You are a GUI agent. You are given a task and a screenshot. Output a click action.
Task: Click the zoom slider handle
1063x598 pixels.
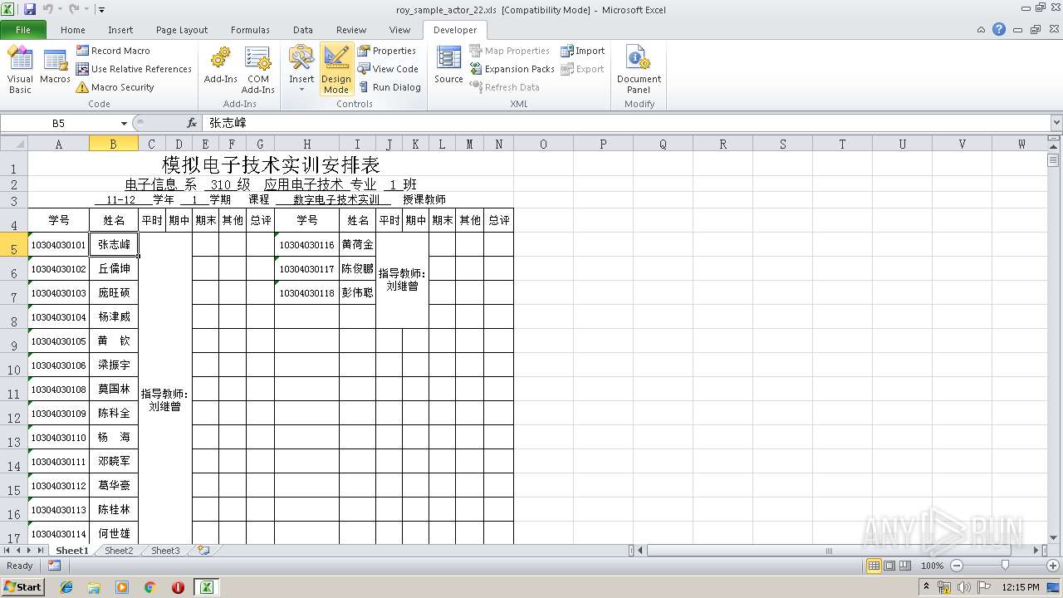(1005, 566)
